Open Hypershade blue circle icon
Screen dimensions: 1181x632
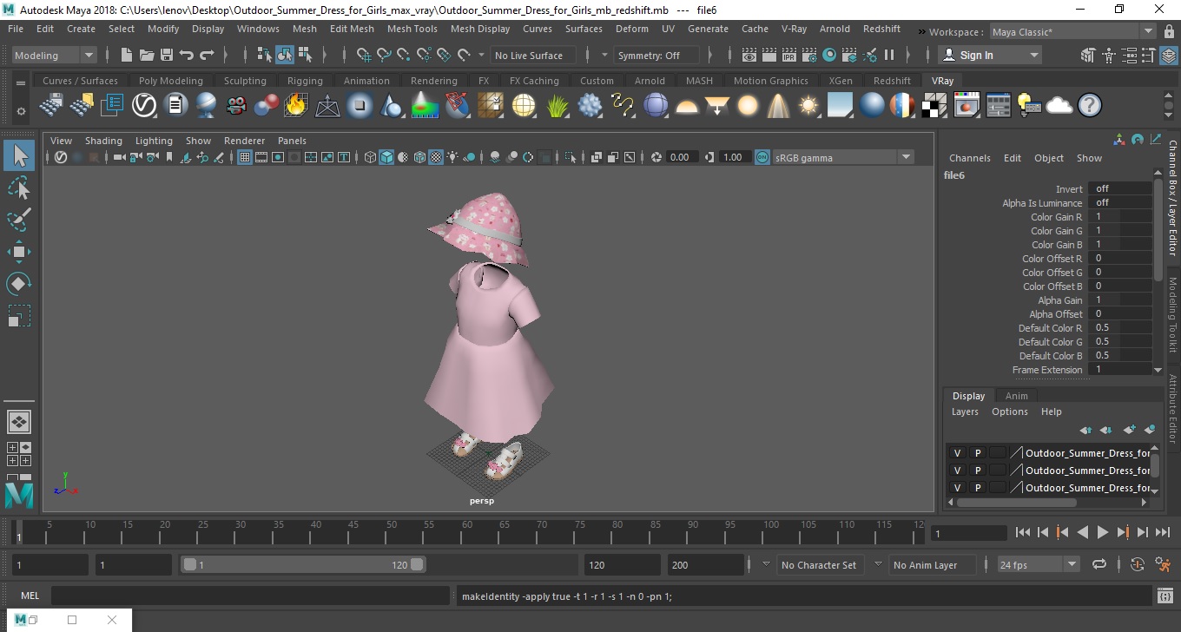point(829,55)
